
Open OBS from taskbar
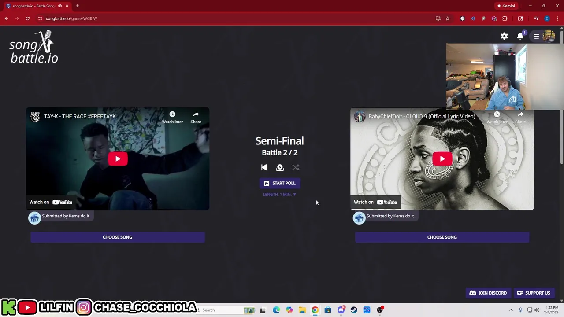tap(380, 310)
